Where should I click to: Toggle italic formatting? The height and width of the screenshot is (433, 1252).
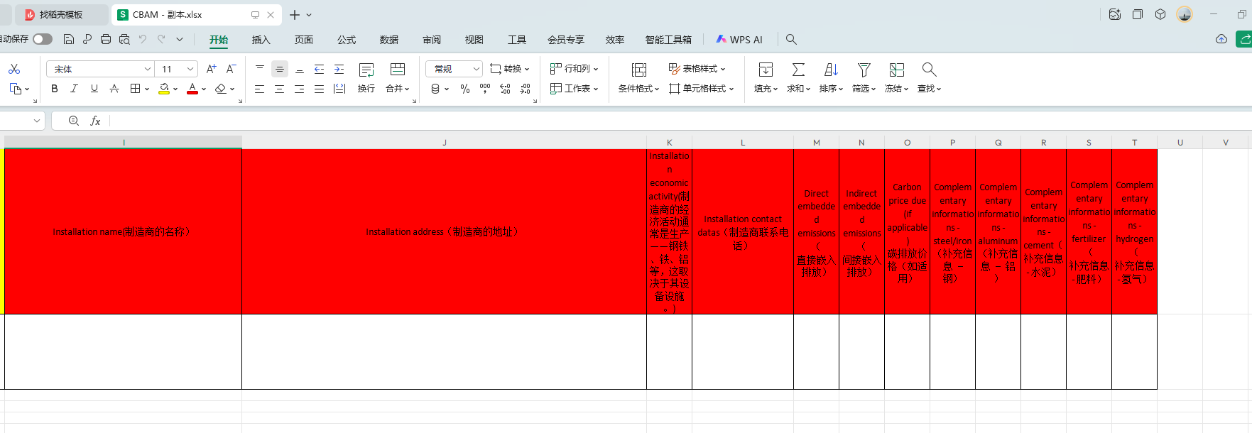(x=74, y=89)
